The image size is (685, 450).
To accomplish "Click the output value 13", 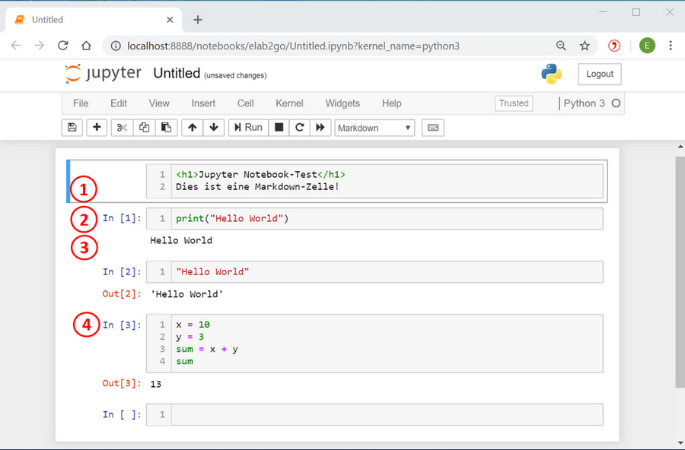I will 156,384.
